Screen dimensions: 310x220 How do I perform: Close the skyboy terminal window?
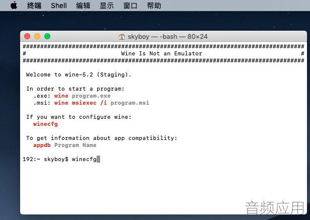[x=27, y=36]
